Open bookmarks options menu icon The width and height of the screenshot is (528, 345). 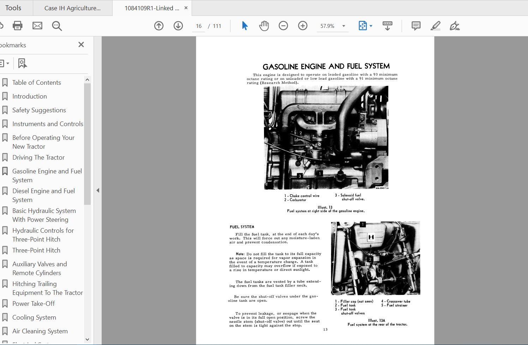pos(4,63)
